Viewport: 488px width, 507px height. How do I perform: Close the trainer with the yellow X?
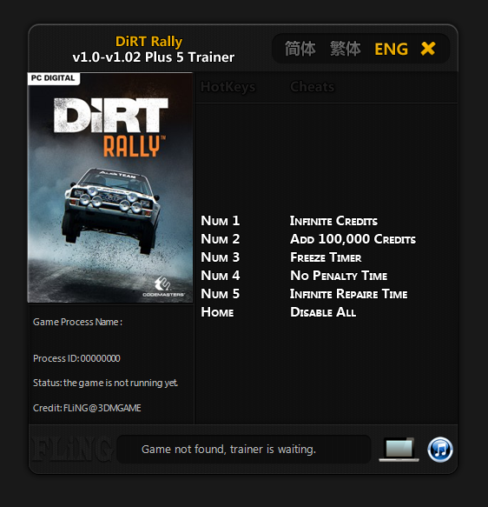click(x=428, y=49)
